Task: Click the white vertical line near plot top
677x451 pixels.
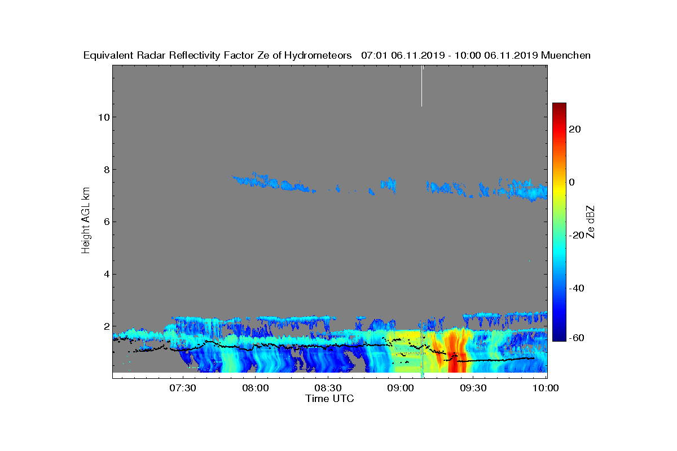Action: click(x=421, y=86)
